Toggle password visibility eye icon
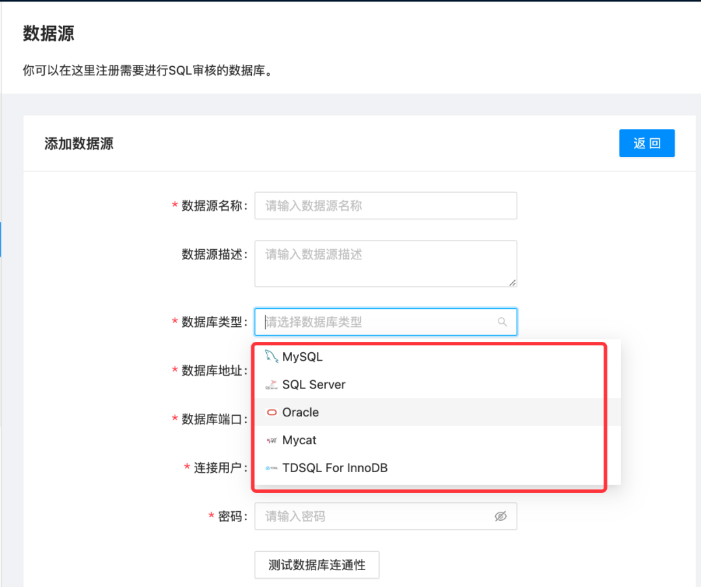Image resolution: width=701 pixels, height=587 pixels. [x=500, y=516]
